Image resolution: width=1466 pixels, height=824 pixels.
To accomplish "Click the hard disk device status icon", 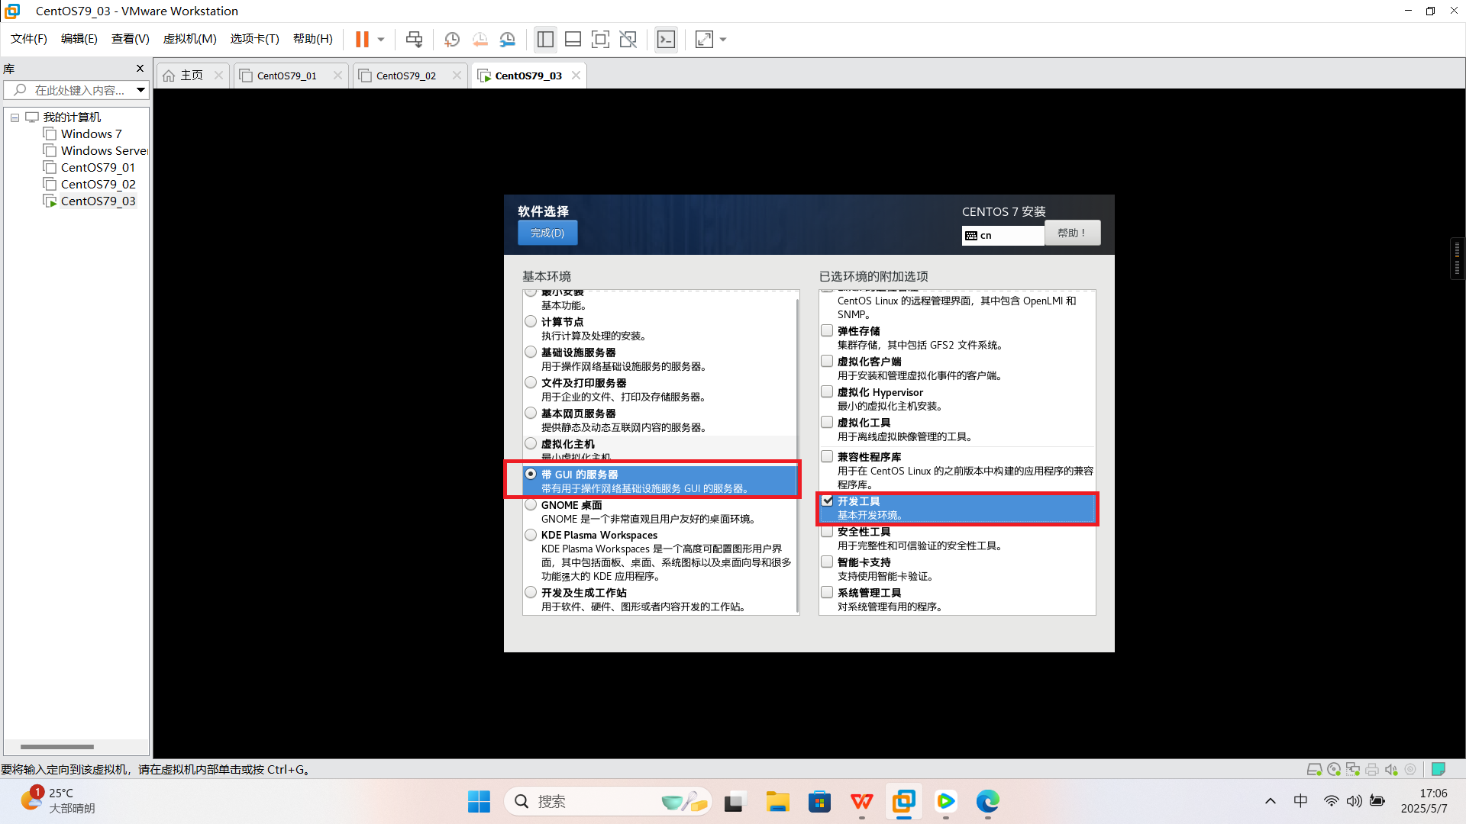I will (x=1314, y=769).
